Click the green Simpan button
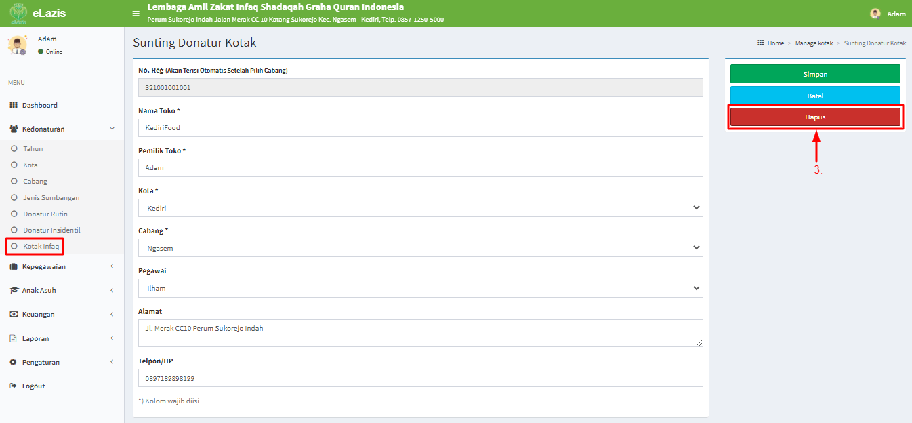 pyautogui.click(x=815, y=74)
